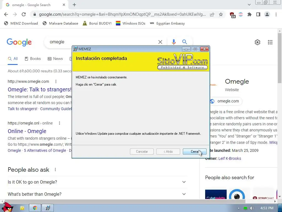Open the Online - Omegle result

click(27, 131)
